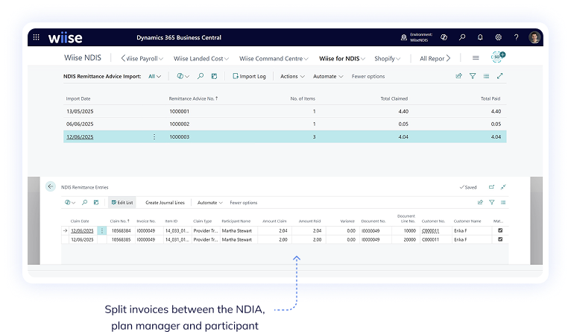Click claim date 12/06/2025 of claim 10568384
This screenshot has width=571, height=334.
pos(82,230)
